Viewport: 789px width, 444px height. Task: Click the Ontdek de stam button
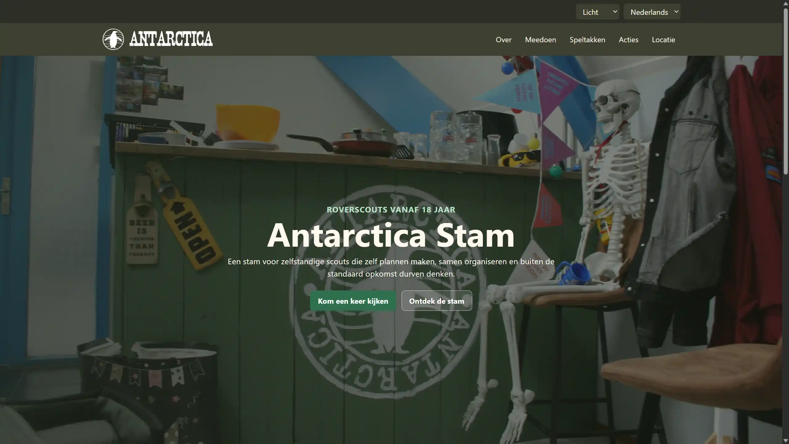point(437,301)
